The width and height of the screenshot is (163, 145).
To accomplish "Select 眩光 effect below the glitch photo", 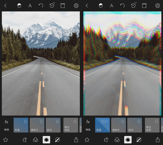I will 134,125.
